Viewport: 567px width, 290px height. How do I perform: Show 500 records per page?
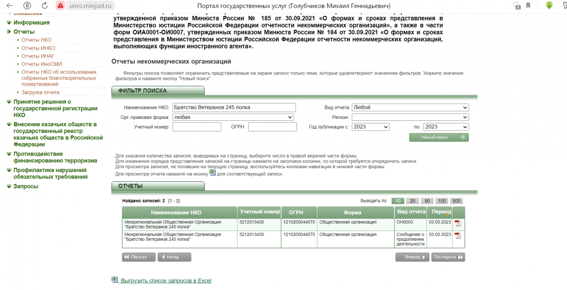pyautogui.click(x=457, y=201)
